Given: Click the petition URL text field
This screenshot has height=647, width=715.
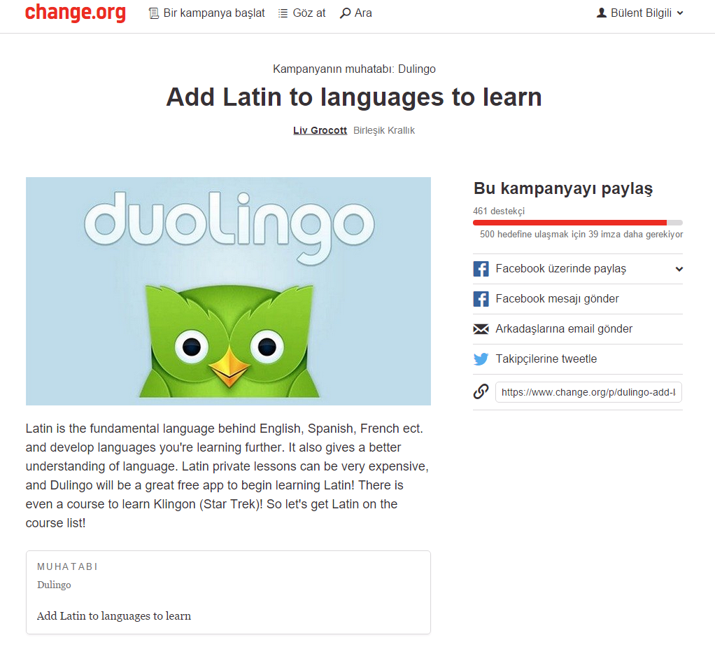Looking at the screenshot, I should tap(588, 392).
